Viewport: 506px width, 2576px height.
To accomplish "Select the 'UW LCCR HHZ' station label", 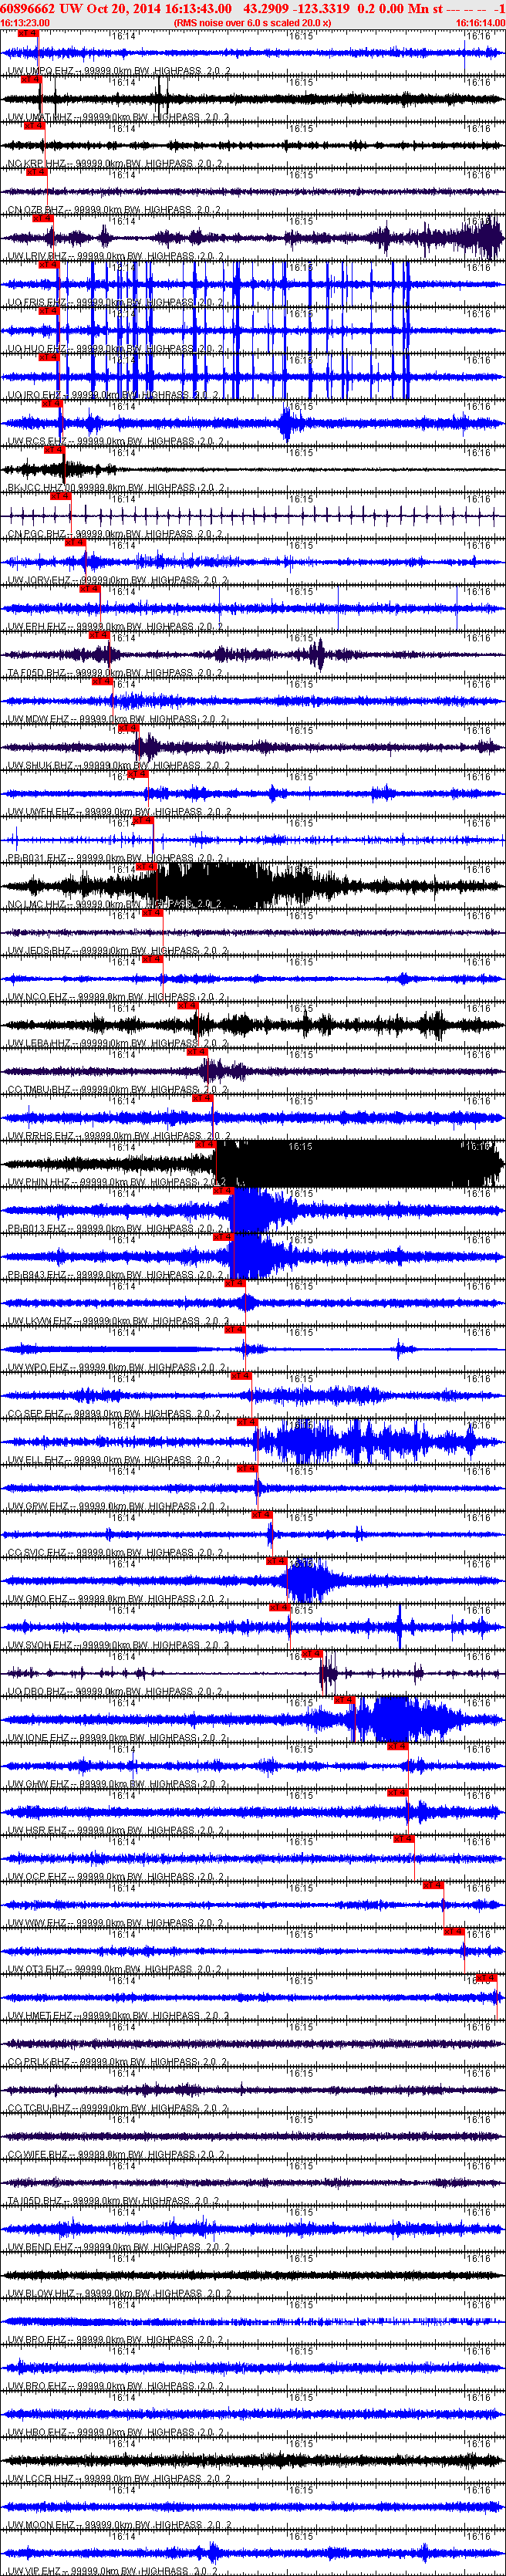I will [41, 2479].
